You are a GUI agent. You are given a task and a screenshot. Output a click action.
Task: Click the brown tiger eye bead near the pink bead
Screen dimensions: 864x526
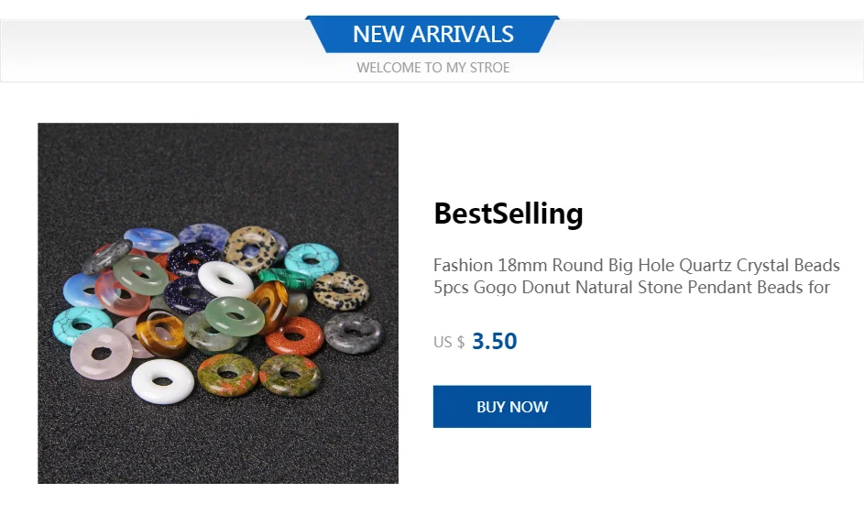pos(161,333)
